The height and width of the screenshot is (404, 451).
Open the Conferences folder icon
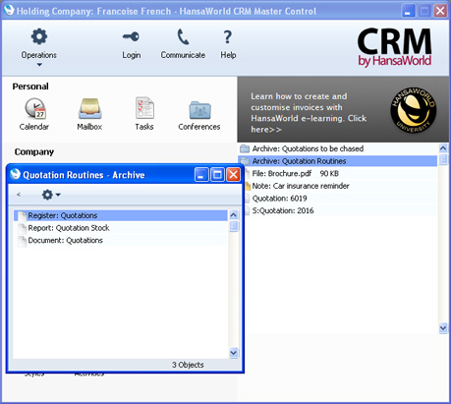point(199,110)
